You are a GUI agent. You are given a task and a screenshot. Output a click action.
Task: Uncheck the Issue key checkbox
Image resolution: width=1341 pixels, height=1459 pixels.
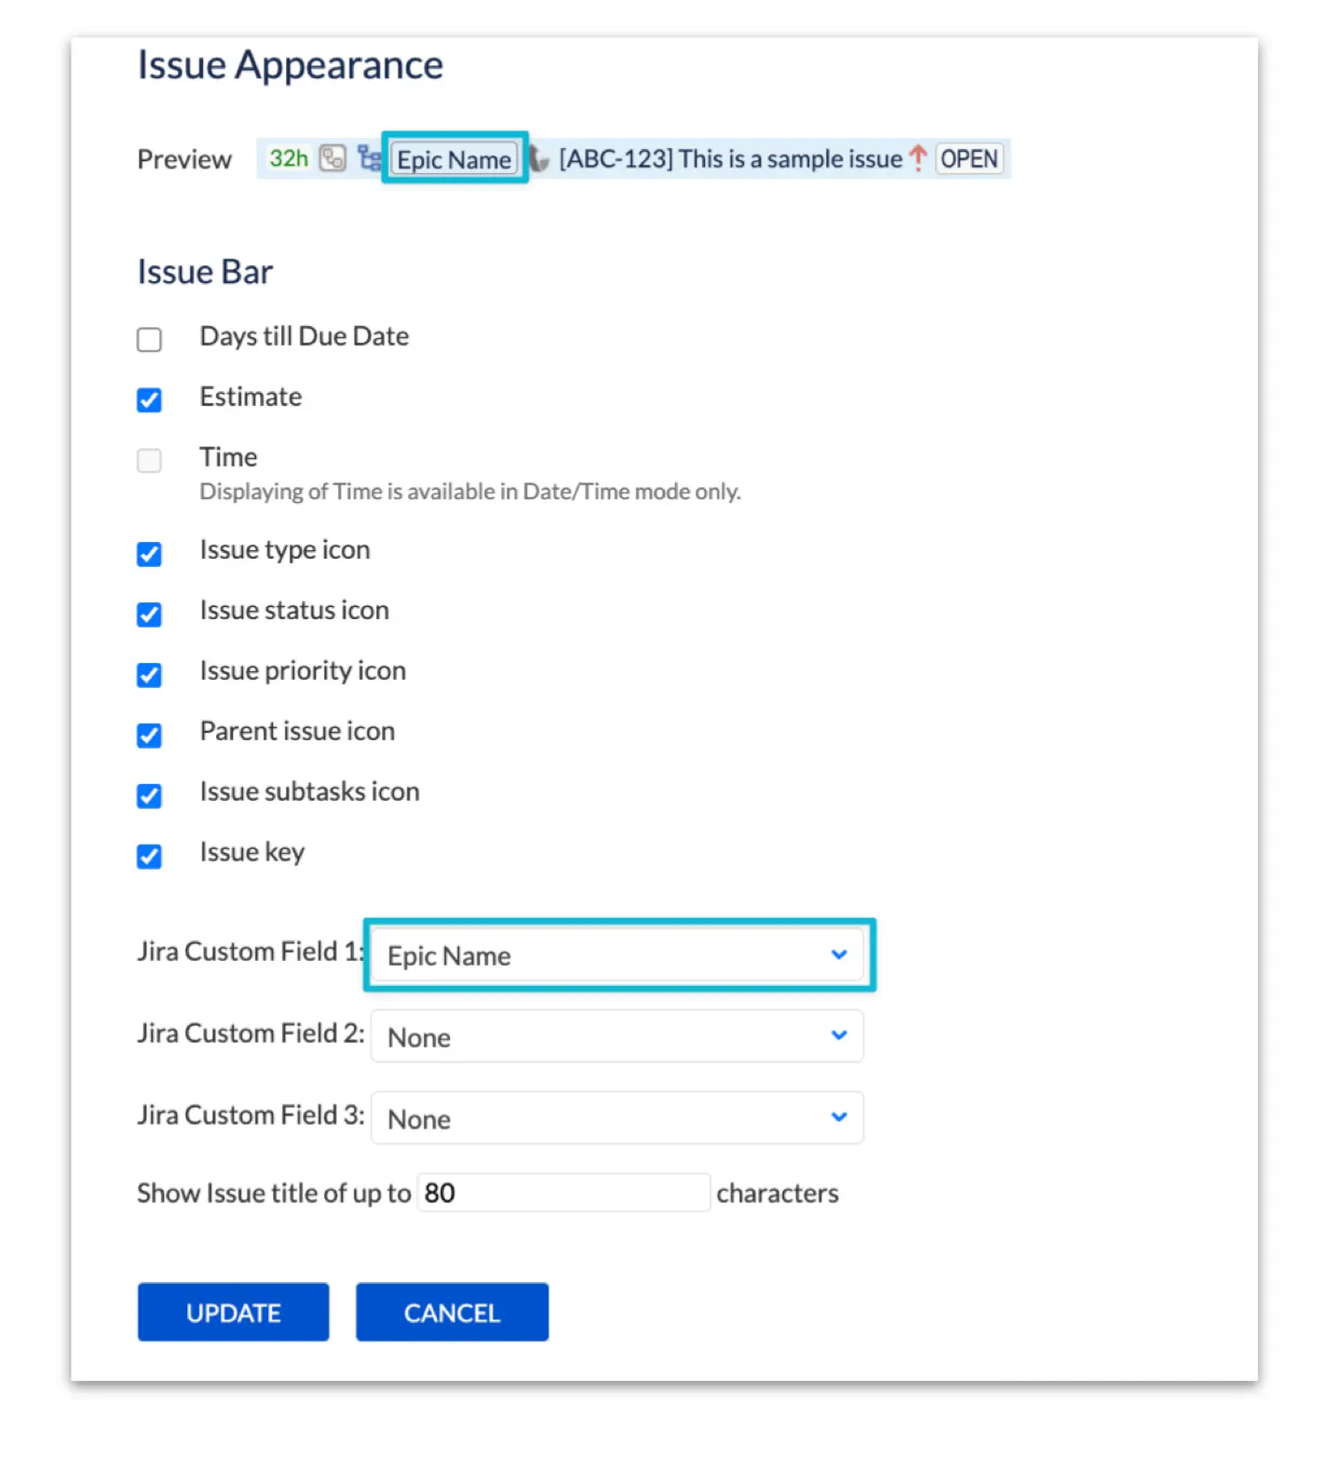click(149, 857)
